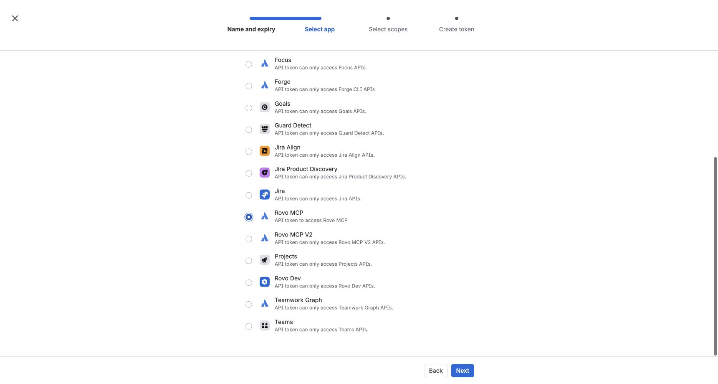
Task: Click the Rovo MCP V2 icon
Action: click(265, 238)
